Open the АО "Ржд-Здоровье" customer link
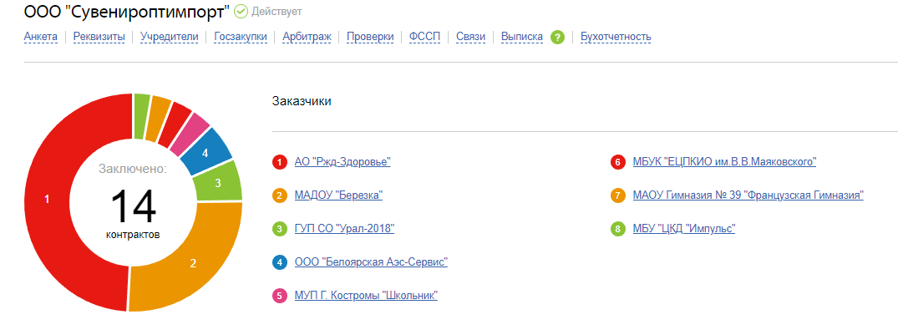The height and width of the screenshot is (335, 898). point(342,162)
